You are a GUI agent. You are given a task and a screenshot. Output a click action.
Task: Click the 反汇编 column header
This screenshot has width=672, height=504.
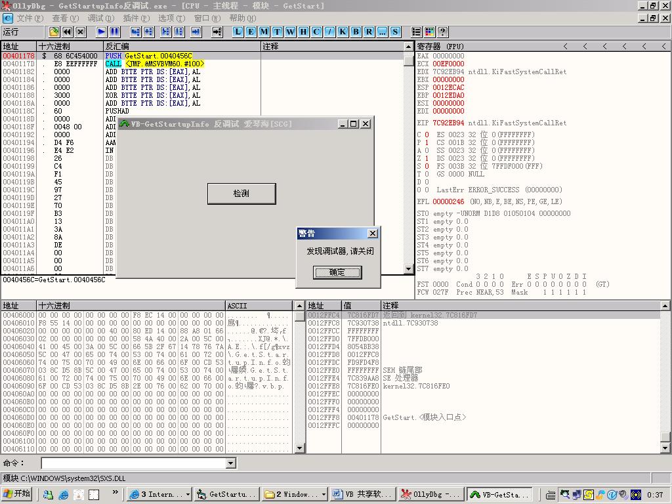(x=182, y=47)
